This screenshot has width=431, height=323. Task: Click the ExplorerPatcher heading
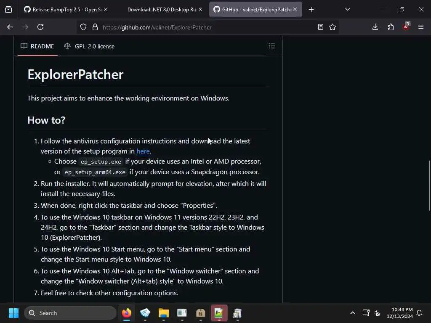[76, 74]
